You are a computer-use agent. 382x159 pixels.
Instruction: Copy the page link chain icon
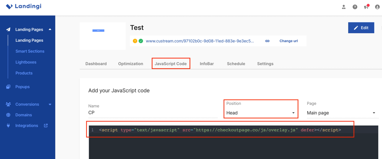click(x=267, y=41)
